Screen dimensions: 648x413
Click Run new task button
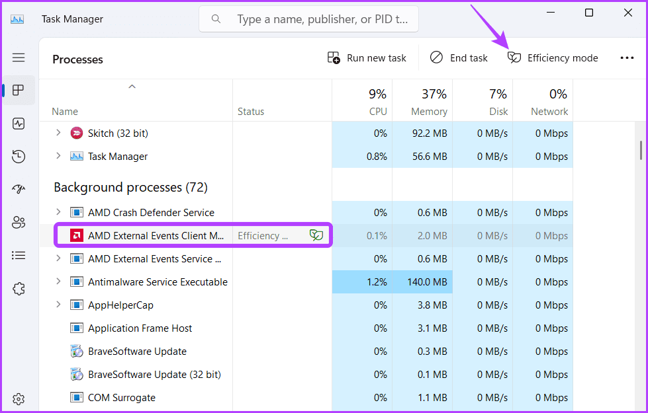[x=367, y=57]
